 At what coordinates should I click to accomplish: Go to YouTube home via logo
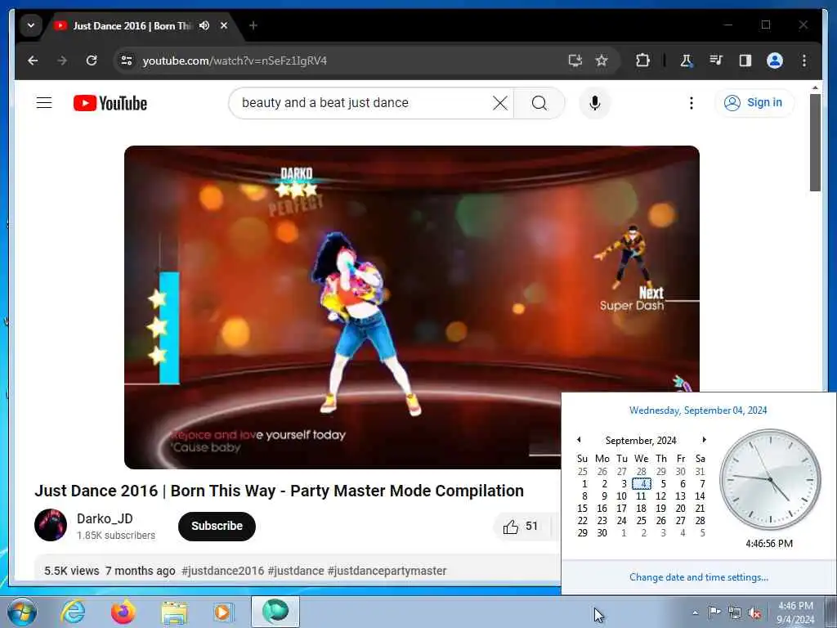pos(110,103)
